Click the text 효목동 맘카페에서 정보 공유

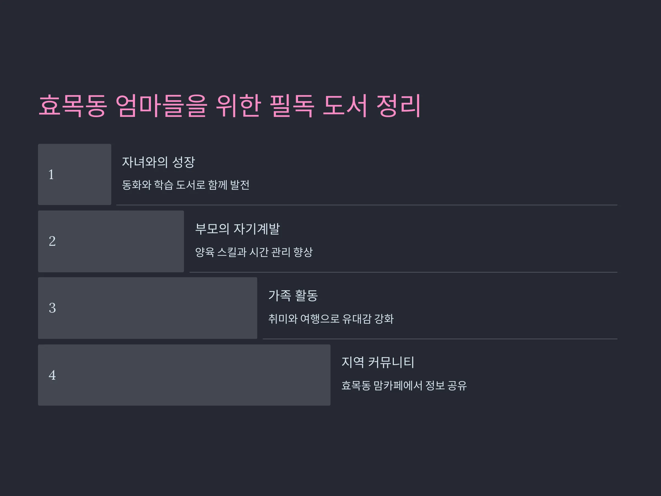pyautogui.click(x=404, y=386)
